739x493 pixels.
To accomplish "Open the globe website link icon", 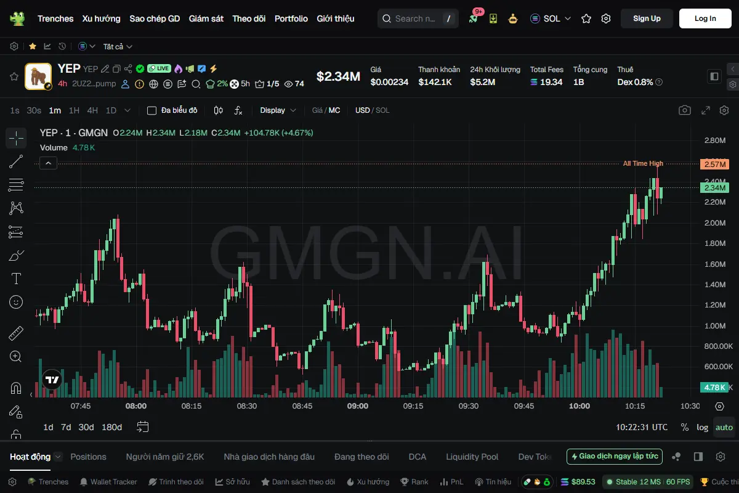I will [x=153, y=84].
